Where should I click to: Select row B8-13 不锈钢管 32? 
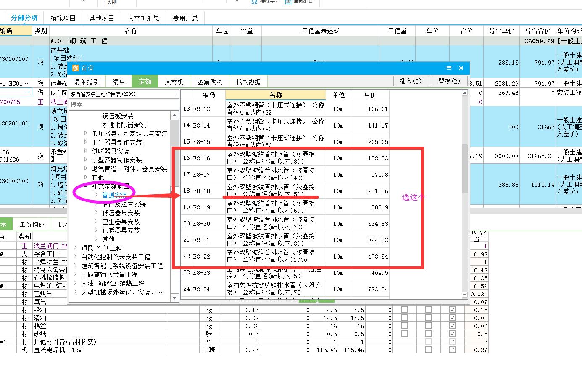click(x=285, y=109)
